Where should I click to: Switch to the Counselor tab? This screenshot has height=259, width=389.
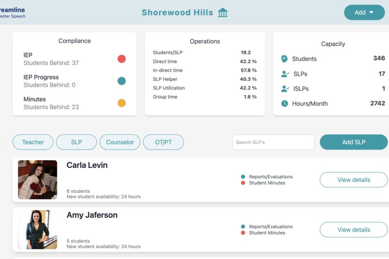tap(120, 142)
